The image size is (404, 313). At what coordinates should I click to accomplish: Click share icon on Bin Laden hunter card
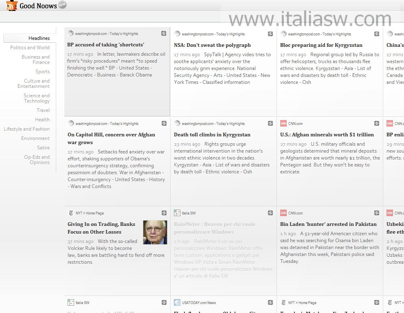377,213
